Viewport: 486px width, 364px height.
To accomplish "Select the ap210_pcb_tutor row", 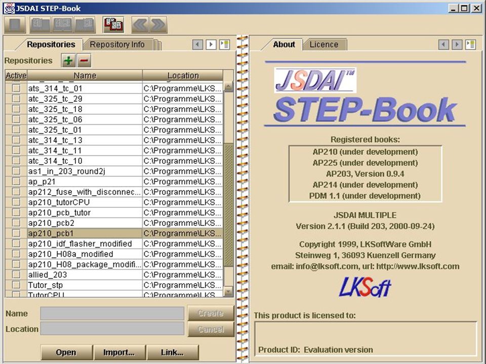I will (114, 213).
